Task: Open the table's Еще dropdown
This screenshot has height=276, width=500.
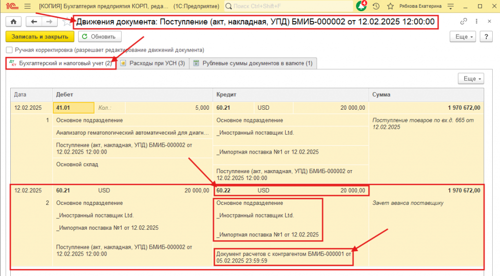Action: 471,79
